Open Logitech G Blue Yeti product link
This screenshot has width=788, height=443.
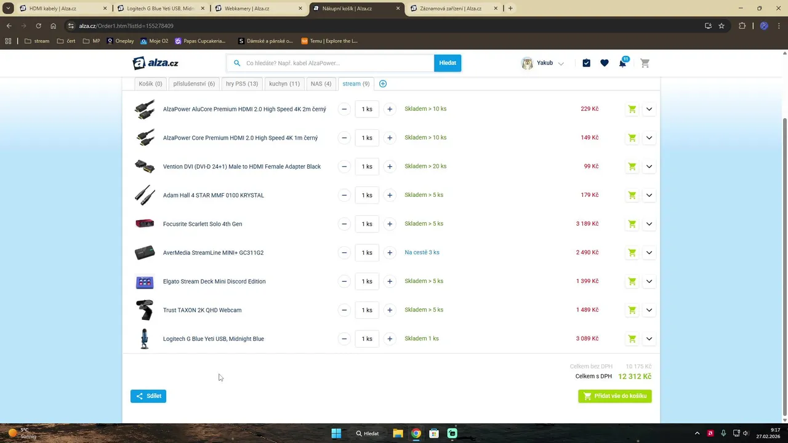tap(214, 339)
